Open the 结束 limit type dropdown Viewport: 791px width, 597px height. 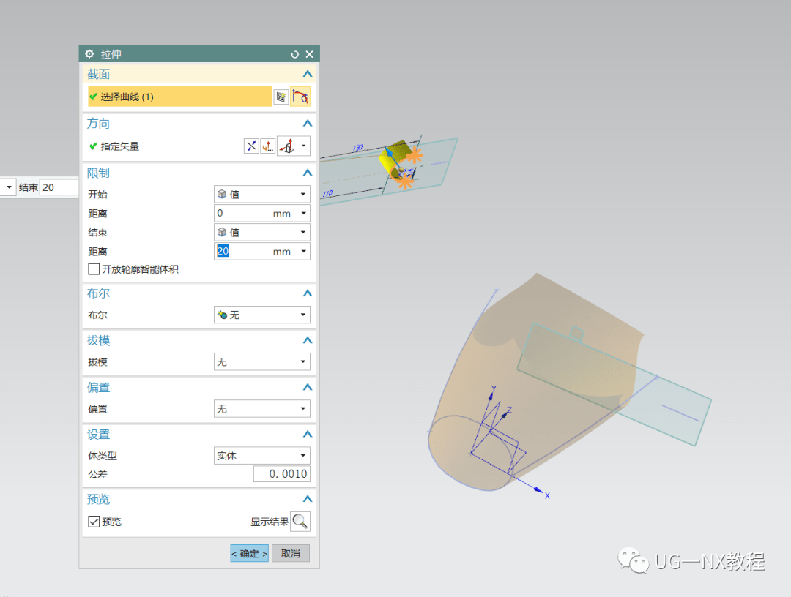(261, 232)
